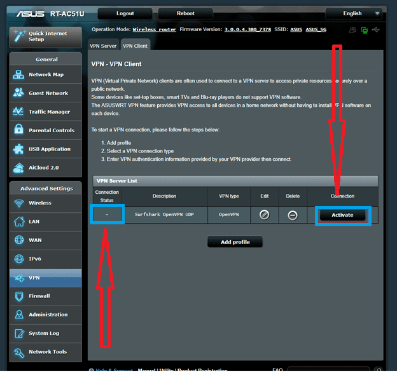Click the LAN house icon
The image size is (397, 373).
click(x=19, y=222)
